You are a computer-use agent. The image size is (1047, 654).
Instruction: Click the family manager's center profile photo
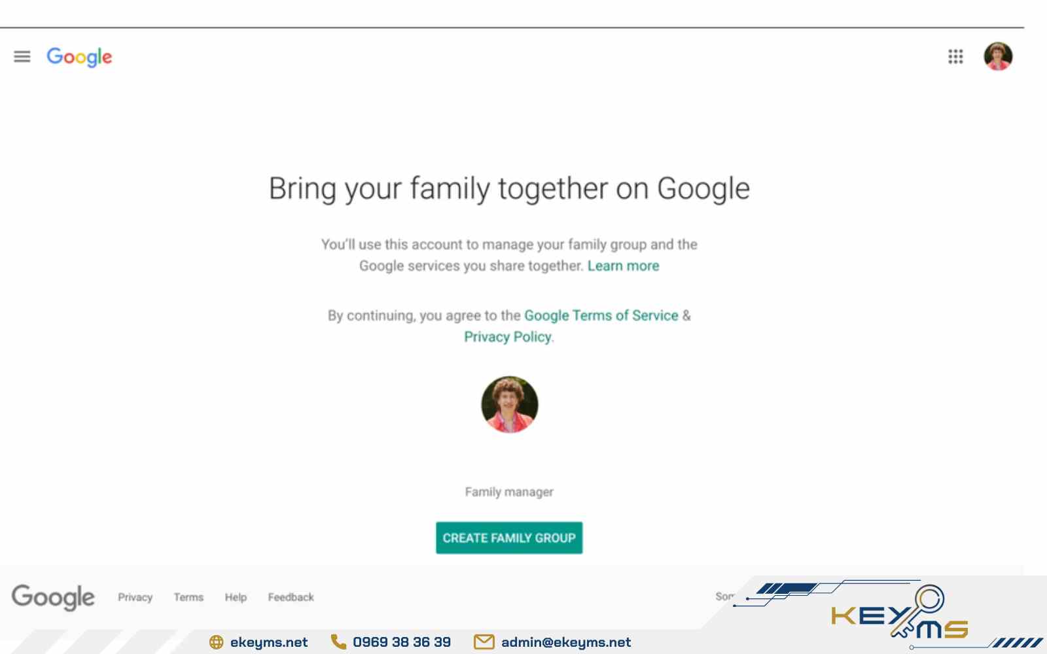(509, 404)
